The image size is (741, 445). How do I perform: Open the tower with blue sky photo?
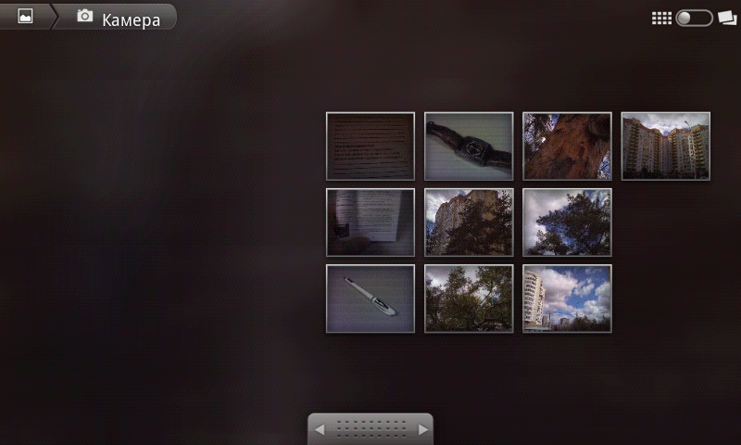pyautogui.click(x=567, y=299)
